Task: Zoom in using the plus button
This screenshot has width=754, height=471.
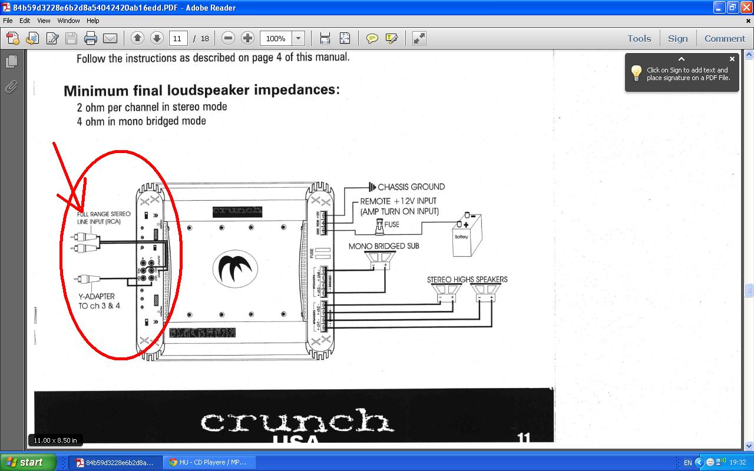Action: 248,38
